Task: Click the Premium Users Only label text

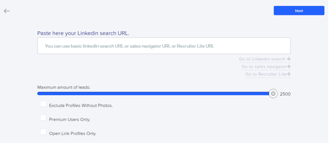Action: coord(70,119)
